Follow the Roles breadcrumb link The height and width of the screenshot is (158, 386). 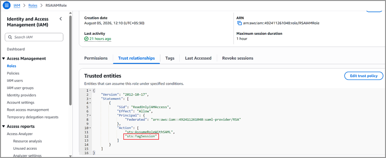click(x=33, y=5)
